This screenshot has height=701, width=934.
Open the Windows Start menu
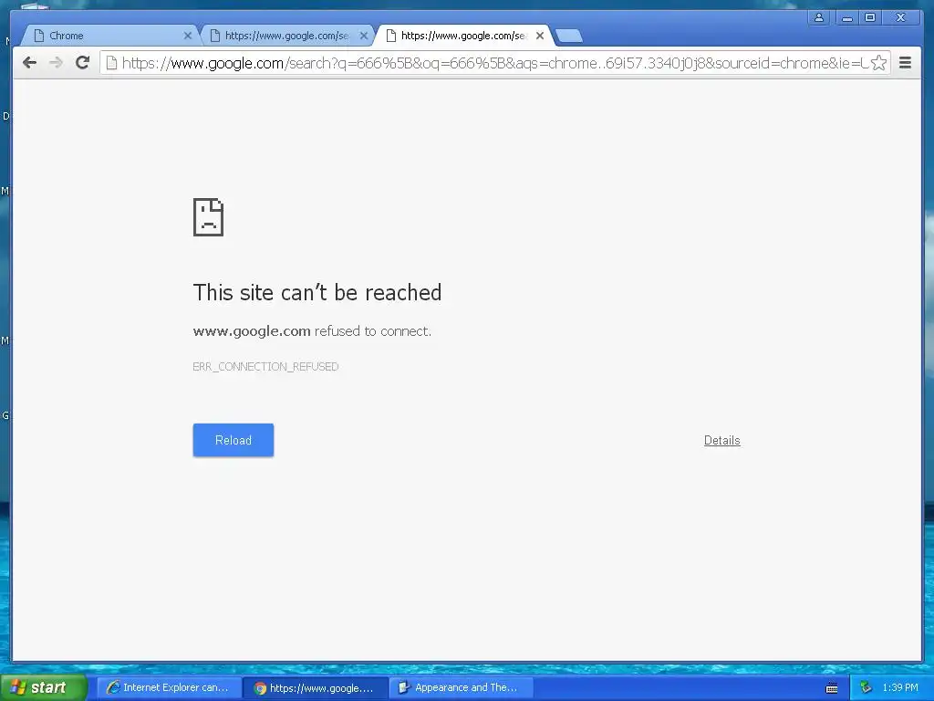click(x=44, y=687)
